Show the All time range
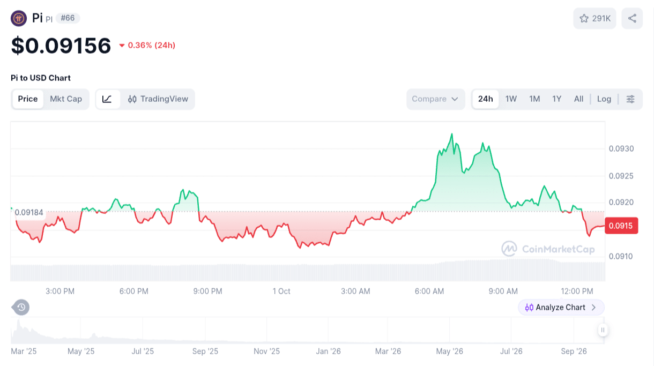 point(578,99)
